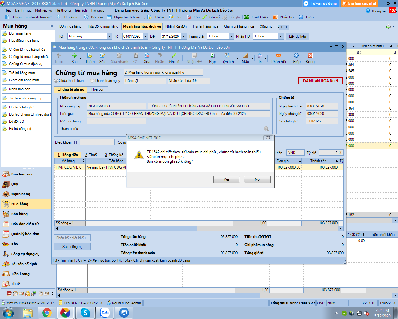This screenshot has width=398, height=319.
Task: Select Kho in the left navigation
Action: [15, 244]
